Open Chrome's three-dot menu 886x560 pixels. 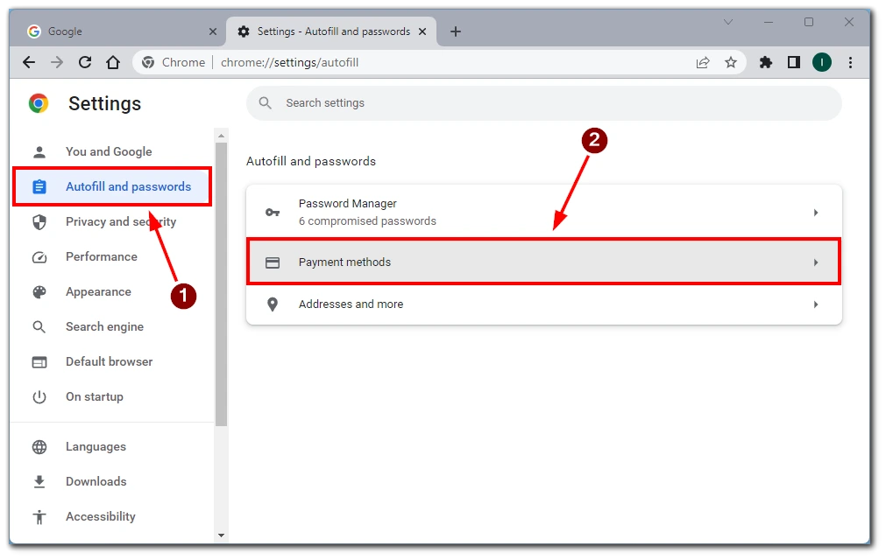(850, 63)
